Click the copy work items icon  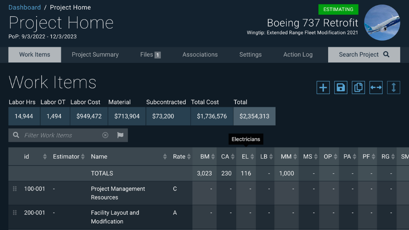click(358, 87)
